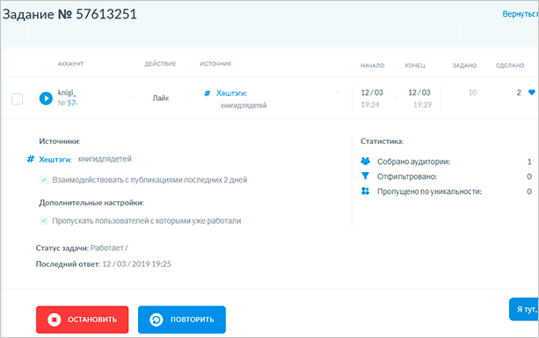The height and width of the screenshot is (338, 539).
Task: Click the page title Задание № 57613251
Action: point(69,14)
